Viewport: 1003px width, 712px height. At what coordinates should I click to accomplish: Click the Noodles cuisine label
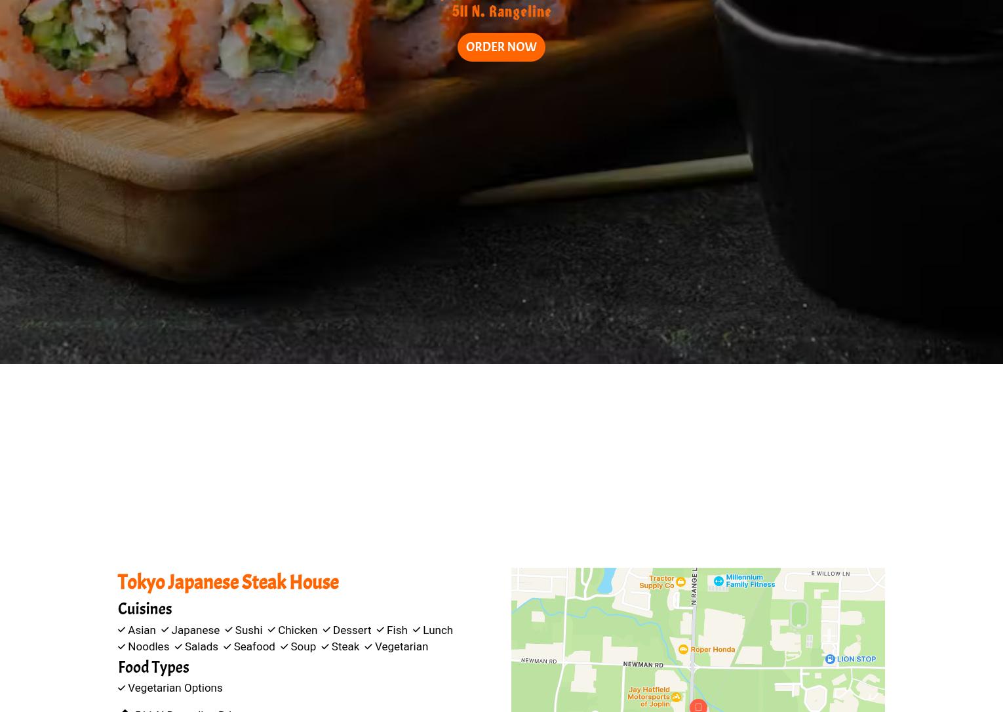click(x=148, y=646)
